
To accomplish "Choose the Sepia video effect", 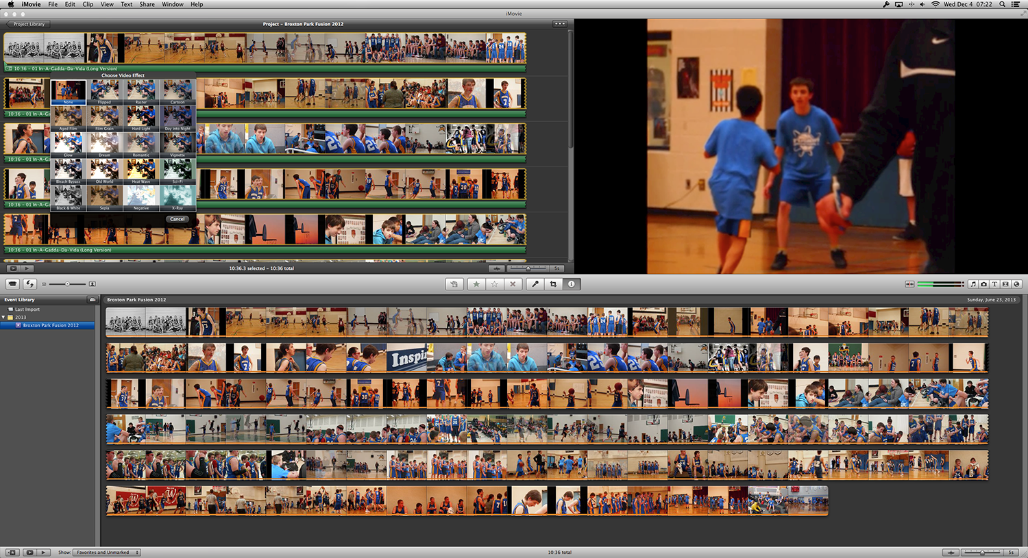I will (x=104, y=198).
